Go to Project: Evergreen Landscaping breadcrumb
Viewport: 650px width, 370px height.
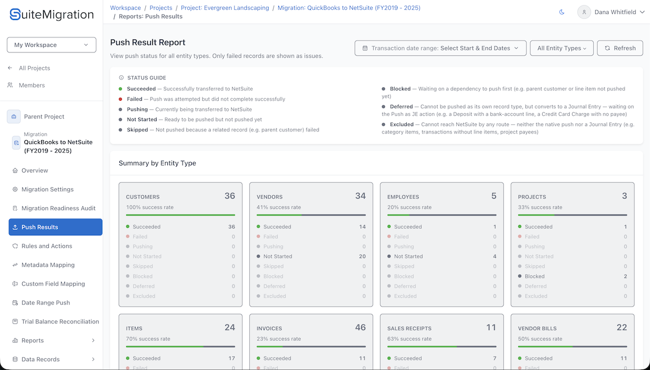click(225, 8)
